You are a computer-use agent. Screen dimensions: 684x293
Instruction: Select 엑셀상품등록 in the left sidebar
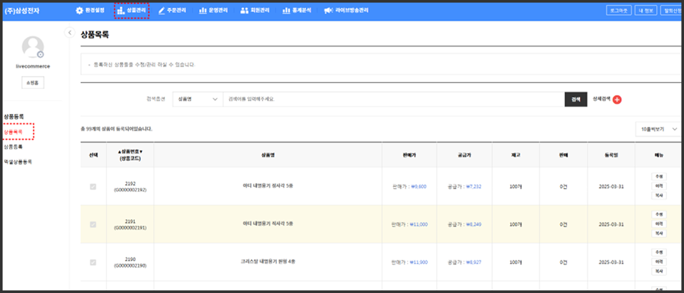(x=18, y=161)
